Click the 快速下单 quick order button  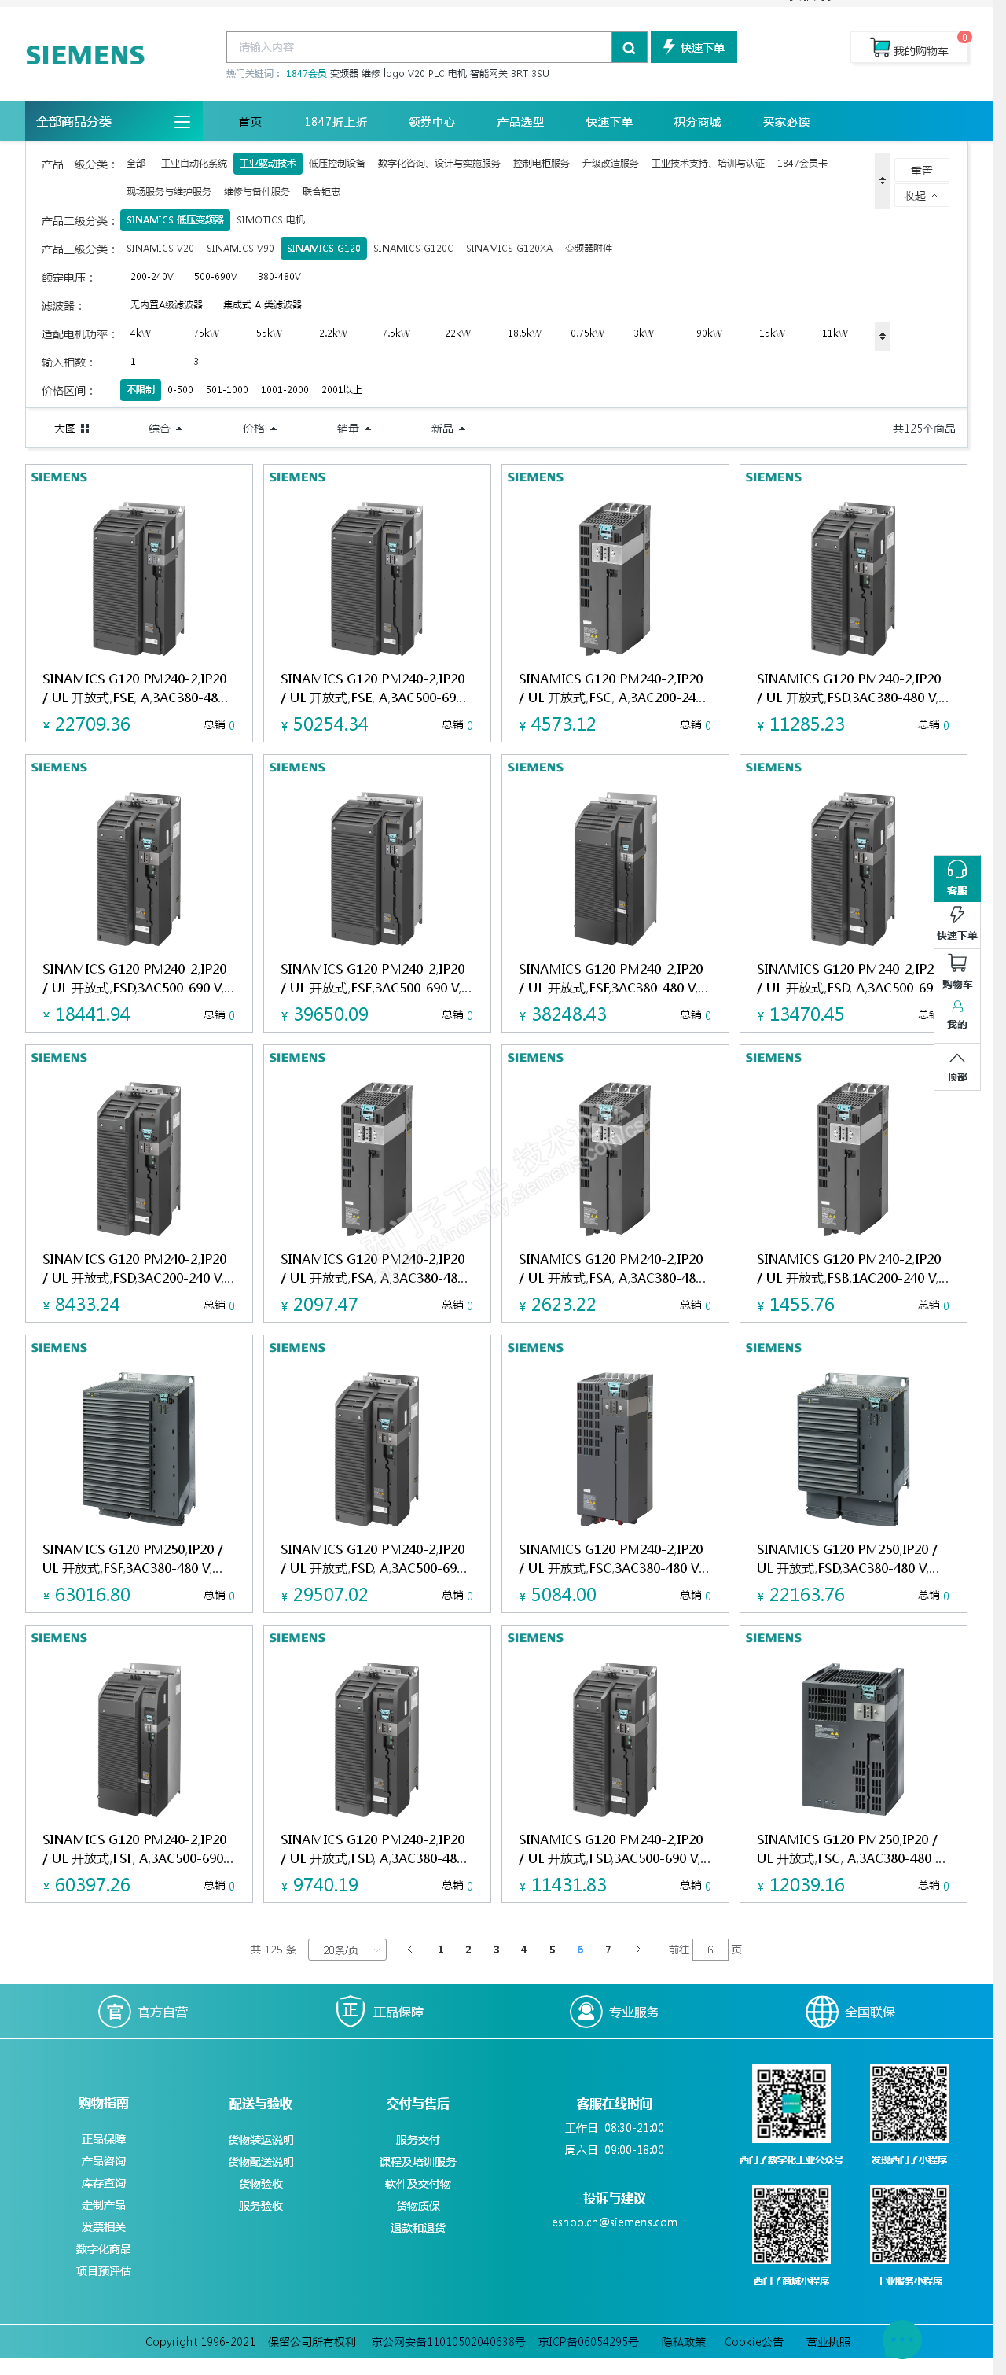694,47
